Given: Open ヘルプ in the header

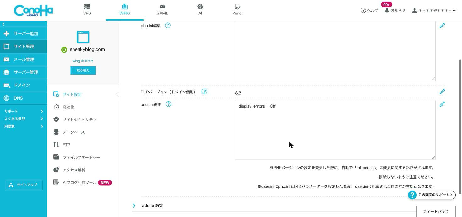Looking at the screenshot, I should [369, 10].
